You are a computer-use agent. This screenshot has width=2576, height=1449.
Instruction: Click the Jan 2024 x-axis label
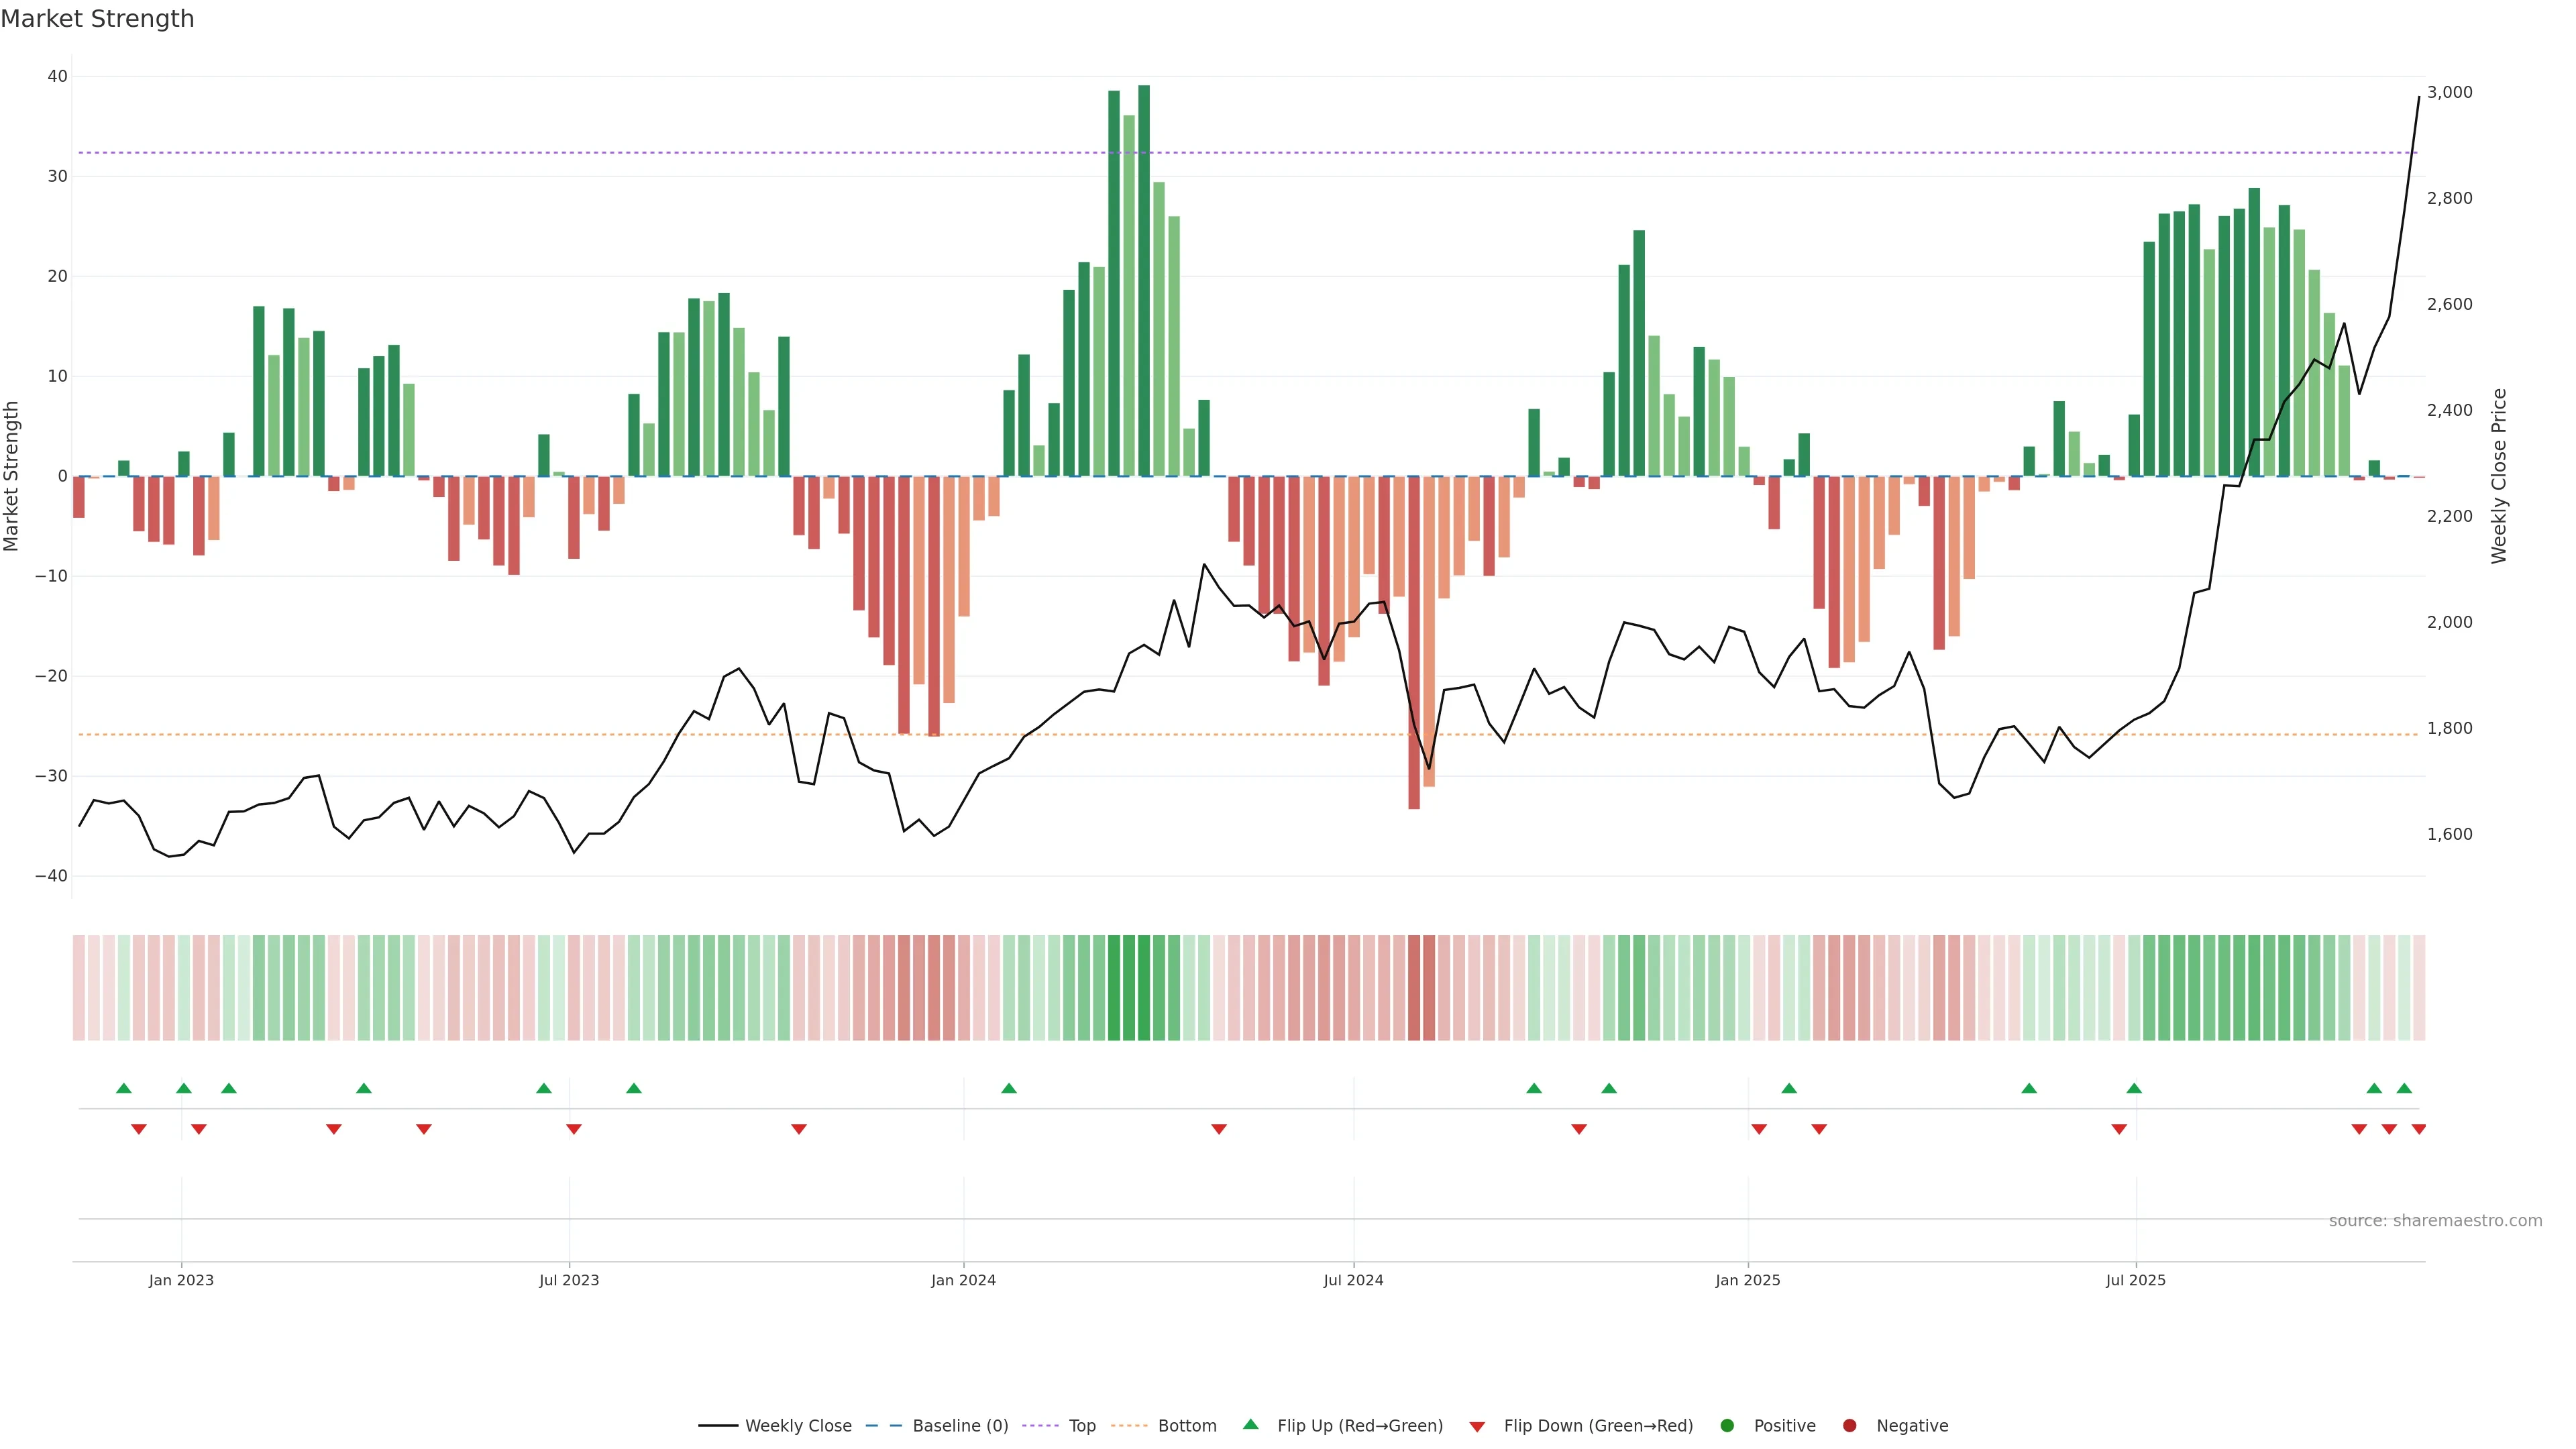click(x=963, y=1280)
